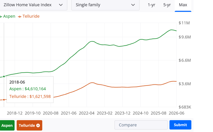Open the Single family dropdown arrow
213x132 pixels.
pos(133,5)
